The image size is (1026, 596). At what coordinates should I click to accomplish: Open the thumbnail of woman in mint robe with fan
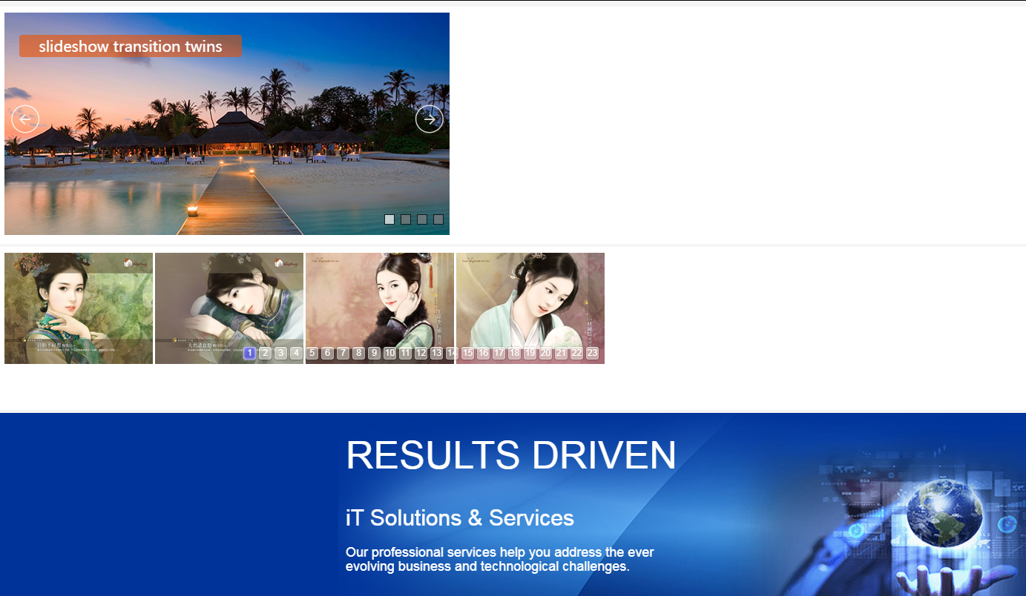pyautogui.click(x=530, y=308)
